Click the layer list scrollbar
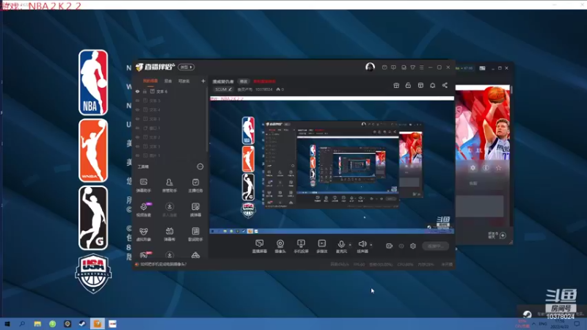The width and height of the screenshot is (587, 330). 207,120
